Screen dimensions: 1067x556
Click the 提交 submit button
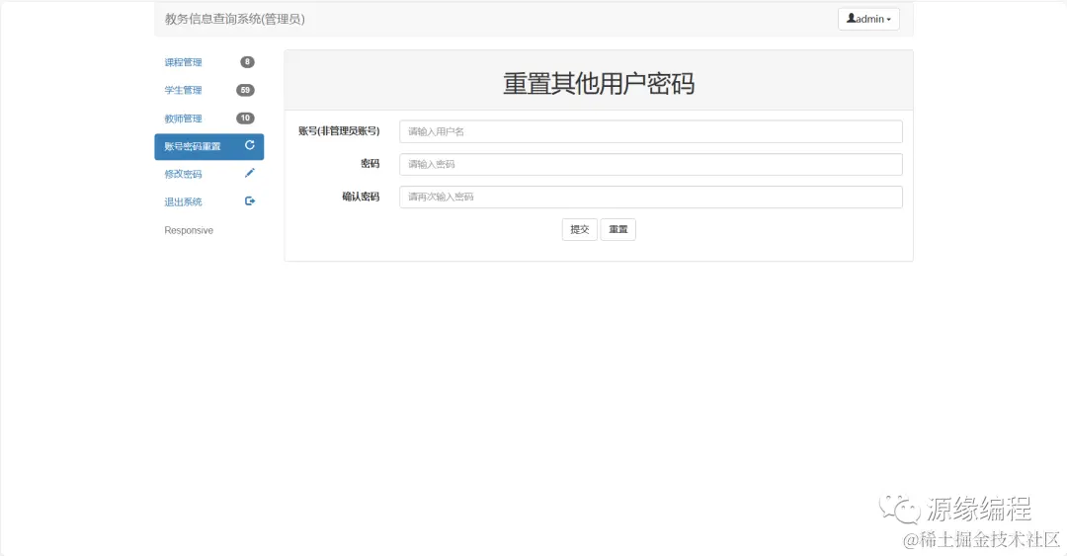pyautogui.click(x=579, y=229)
